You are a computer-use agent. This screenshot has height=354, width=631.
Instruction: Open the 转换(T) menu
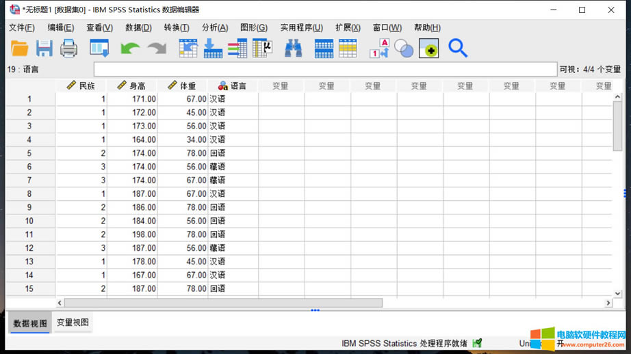[x=176, y=27]
